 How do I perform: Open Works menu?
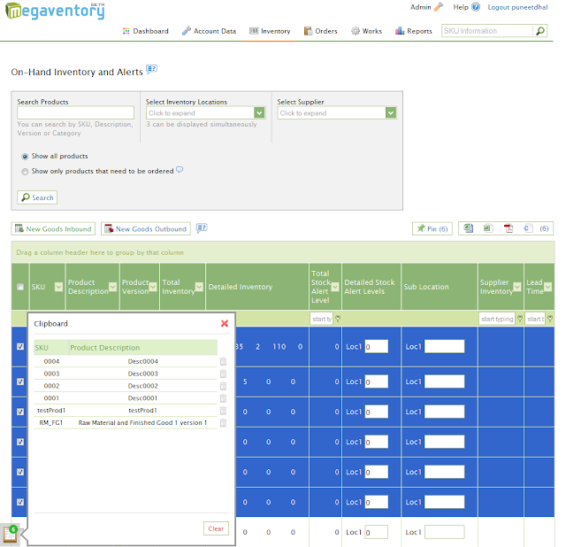point(366,31)
